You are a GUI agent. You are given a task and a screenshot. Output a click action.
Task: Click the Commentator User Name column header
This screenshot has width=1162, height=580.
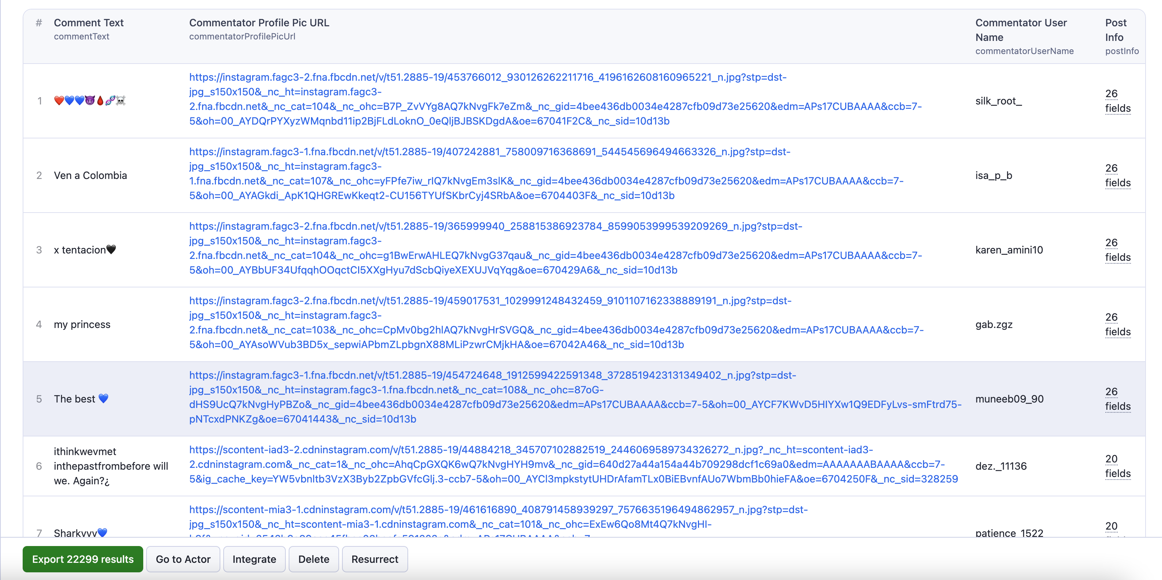tap(1021, 30)
